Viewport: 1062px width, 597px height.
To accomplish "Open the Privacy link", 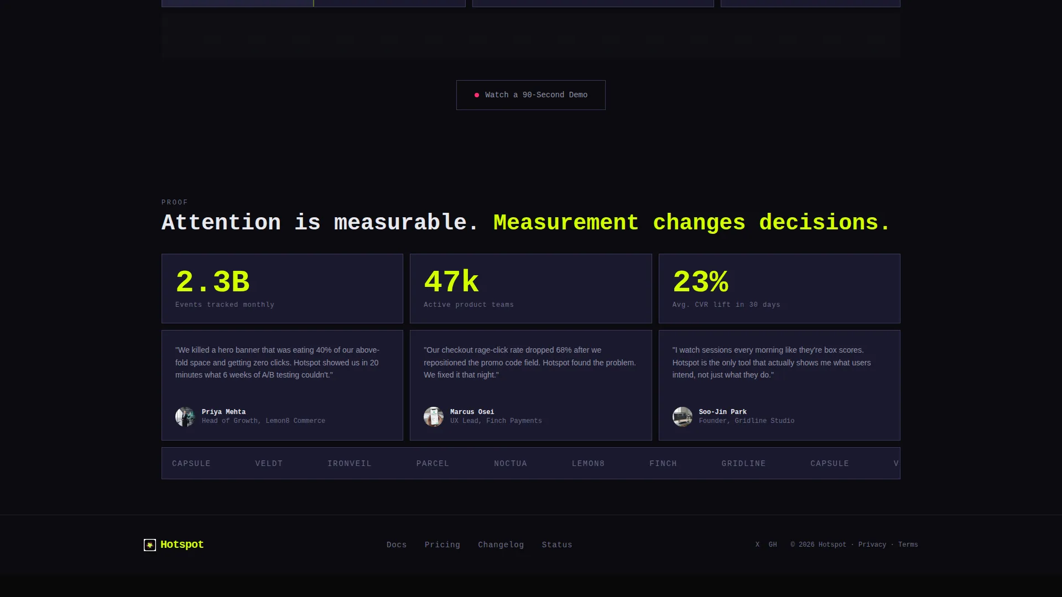I will (x=872, y=544).
